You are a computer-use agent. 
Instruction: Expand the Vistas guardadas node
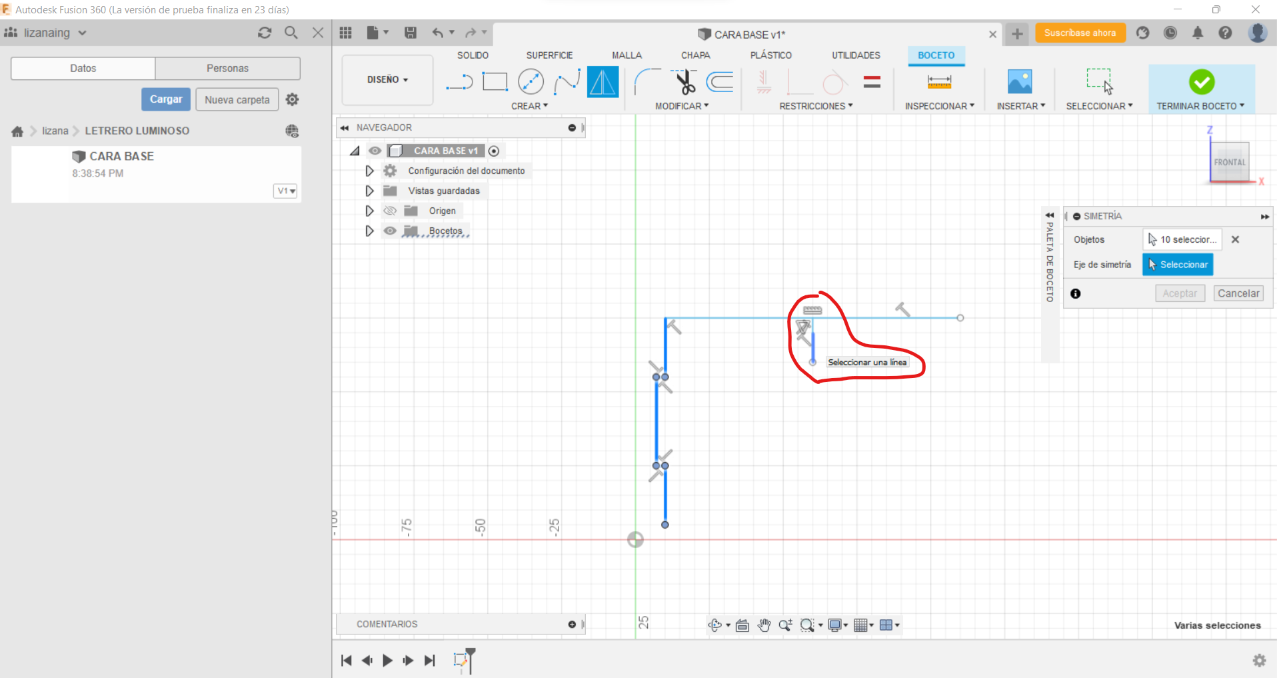[369, 191]
